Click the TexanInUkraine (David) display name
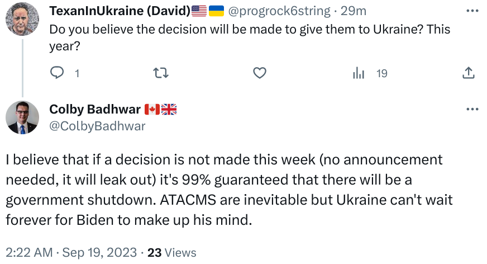487x264 pixels. coord(120,11)
